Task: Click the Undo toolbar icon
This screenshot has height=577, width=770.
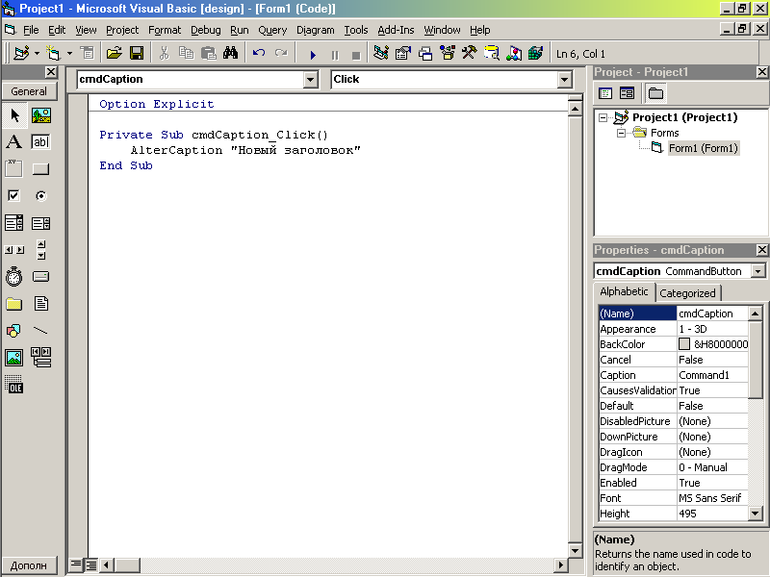Action: click(259, 53)
